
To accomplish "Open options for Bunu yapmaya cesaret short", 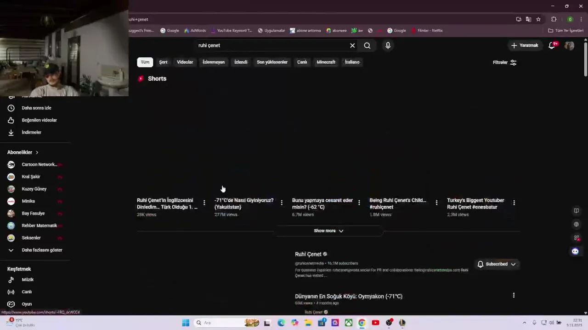I will point(359,203).
